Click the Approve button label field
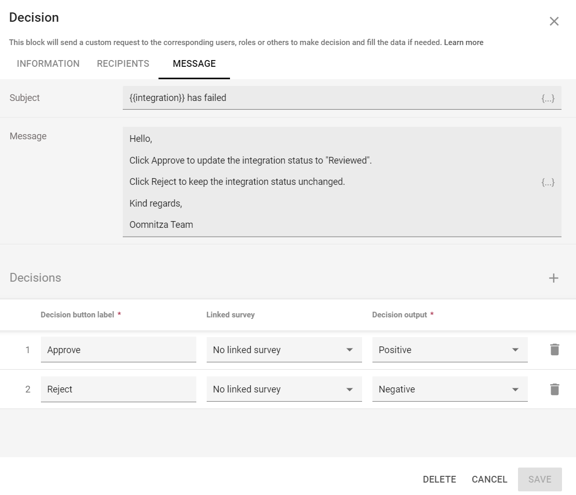 click(x=118, y=350)
